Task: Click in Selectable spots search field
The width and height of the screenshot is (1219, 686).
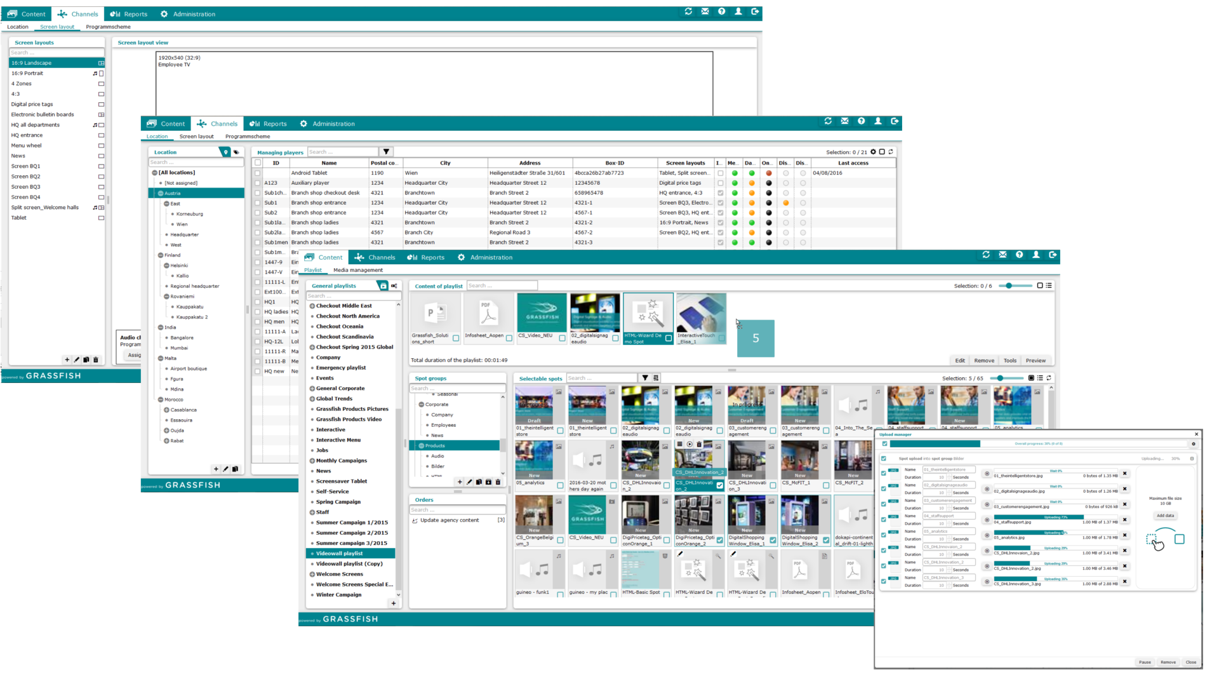Action: point(601,378)
